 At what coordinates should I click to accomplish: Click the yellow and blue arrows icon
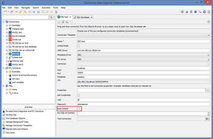(x=200, y=12)
